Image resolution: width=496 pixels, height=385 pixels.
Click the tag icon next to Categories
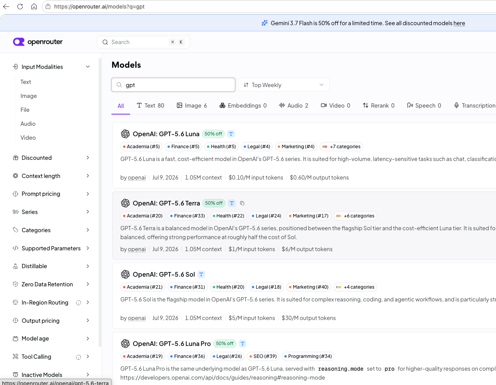pos(15,230)
